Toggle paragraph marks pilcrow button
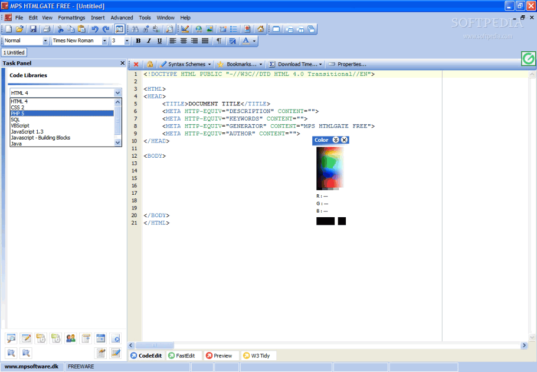537x372 pixels. 218,41
